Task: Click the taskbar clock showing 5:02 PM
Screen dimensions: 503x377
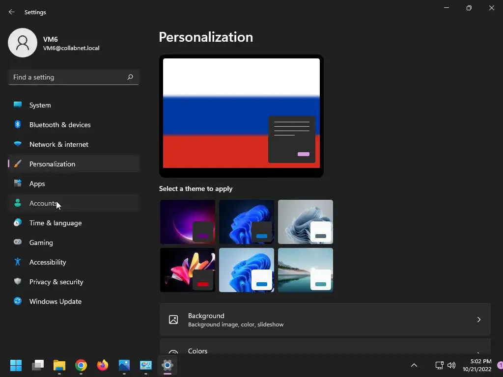Action: click(x=477, y=365)
